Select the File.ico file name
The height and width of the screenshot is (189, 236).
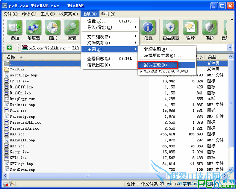(x=18, y=111)
